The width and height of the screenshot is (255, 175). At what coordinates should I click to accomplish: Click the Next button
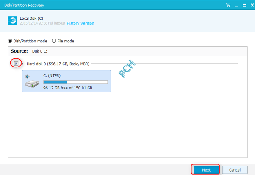[x=206, y=170]
